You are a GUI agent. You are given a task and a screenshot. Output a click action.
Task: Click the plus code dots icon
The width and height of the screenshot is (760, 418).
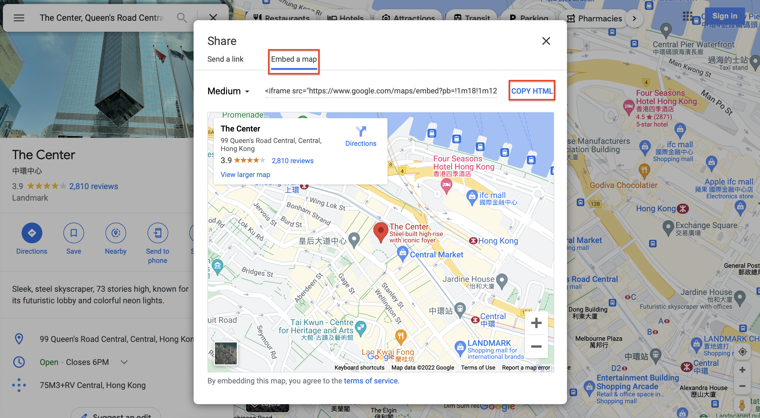coord(19,385)
